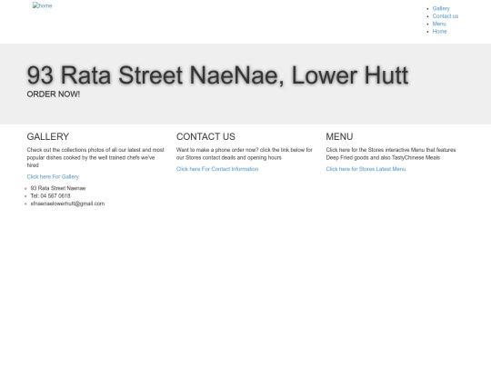Click the CONTACT US section heading
The height and width of the screenshot is (368, 491).
(205, 136)
